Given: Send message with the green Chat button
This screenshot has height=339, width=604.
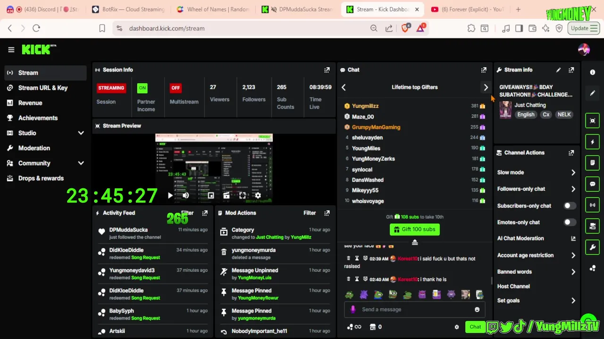Looking at the screenshot, I should 475,327.
